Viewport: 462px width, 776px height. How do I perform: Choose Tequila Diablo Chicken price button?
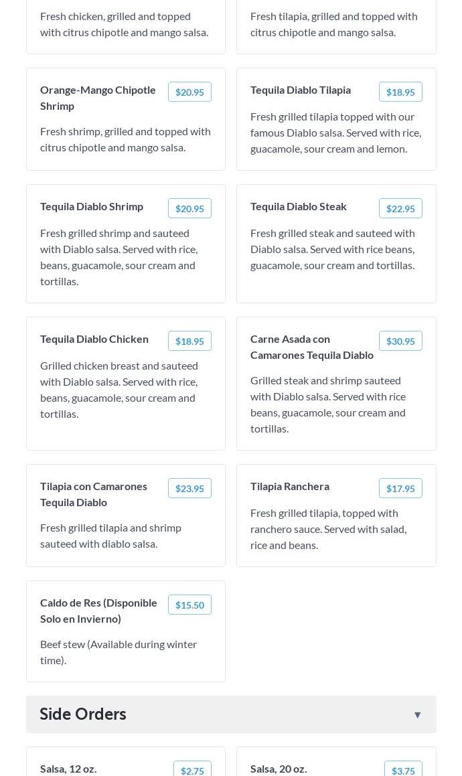pyautogui.click(x=189, y=341)
